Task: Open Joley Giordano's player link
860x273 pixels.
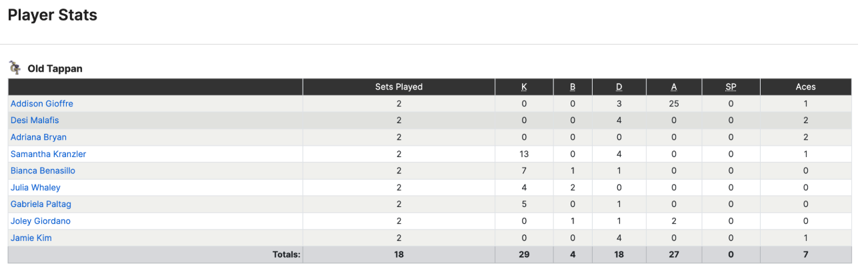Action: (x=41, y=221)
